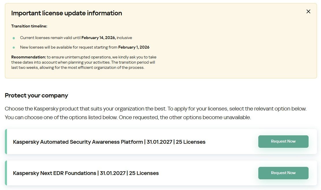Click the February 1, 2026 date text
This screenshot has height=190, width=321.
(x=134, y=47)
